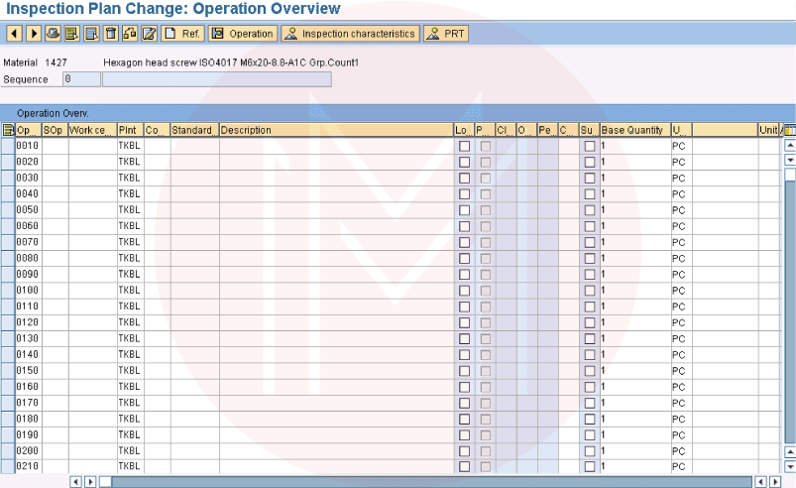Click the Standard column header
This screenshot has height=488, width=796.
click(x=194, y=130)
